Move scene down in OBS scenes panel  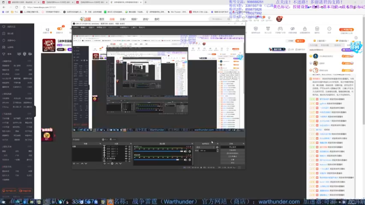[x=86, y=164]
